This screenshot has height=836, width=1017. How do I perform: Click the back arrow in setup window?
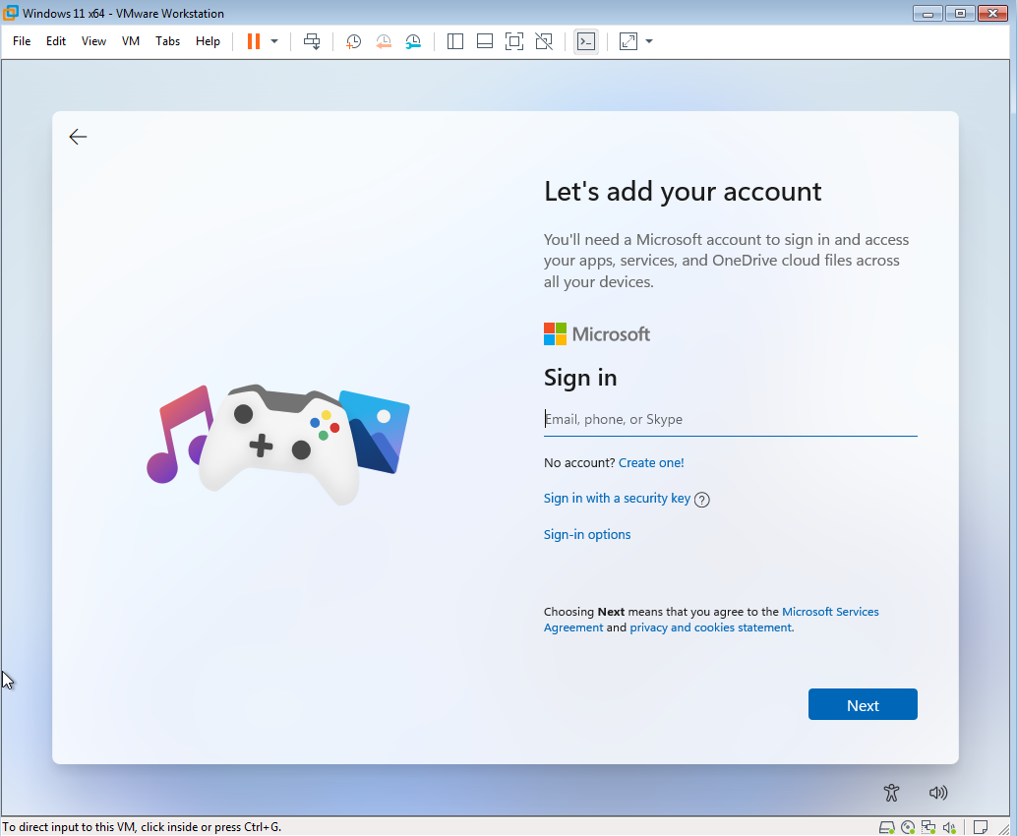pyautogui.click(x=78, y=137)
